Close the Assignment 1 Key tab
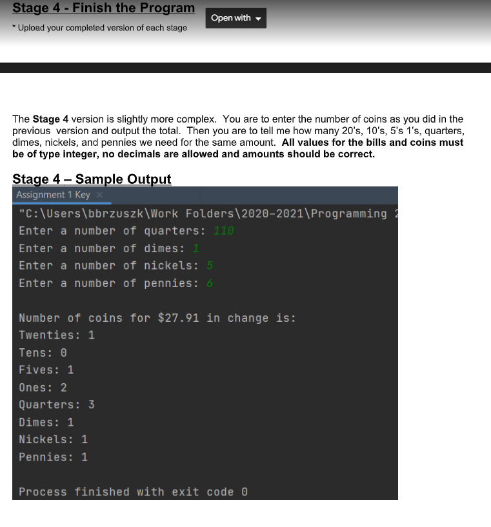Image resolution: width=491 pixels, height=527 pixels. click(99, 194)
